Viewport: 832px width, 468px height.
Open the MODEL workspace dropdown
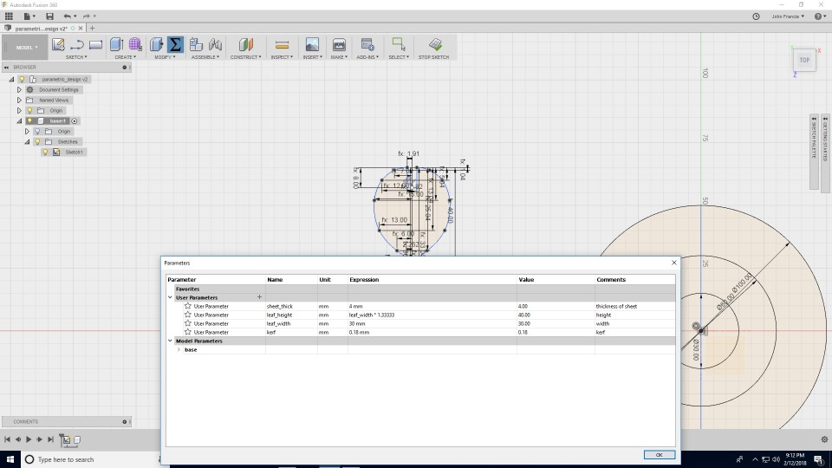click(26, 48)
